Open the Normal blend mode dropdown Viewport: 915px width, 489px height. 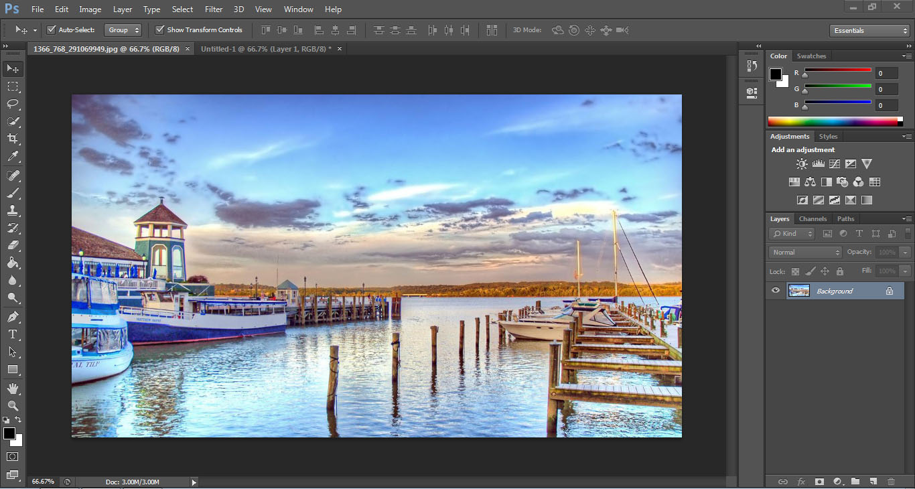point(805,253)
